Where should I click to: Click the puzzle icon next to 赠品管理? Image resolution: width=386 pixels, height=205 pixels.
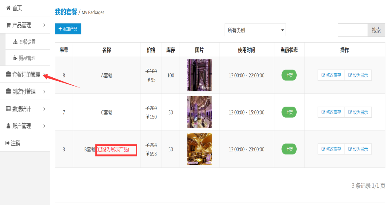pos(16,58)
